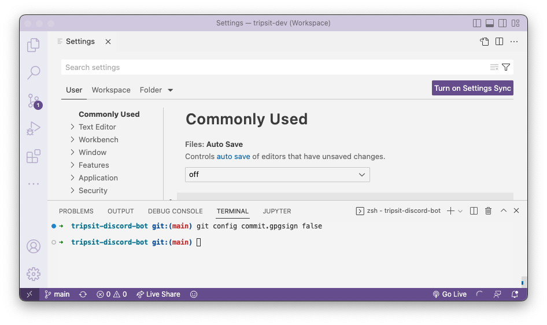Maximize terminal panel with the up chevron
Image resolution: width=547 pixels, height=325 pixels.
(504, 210)
